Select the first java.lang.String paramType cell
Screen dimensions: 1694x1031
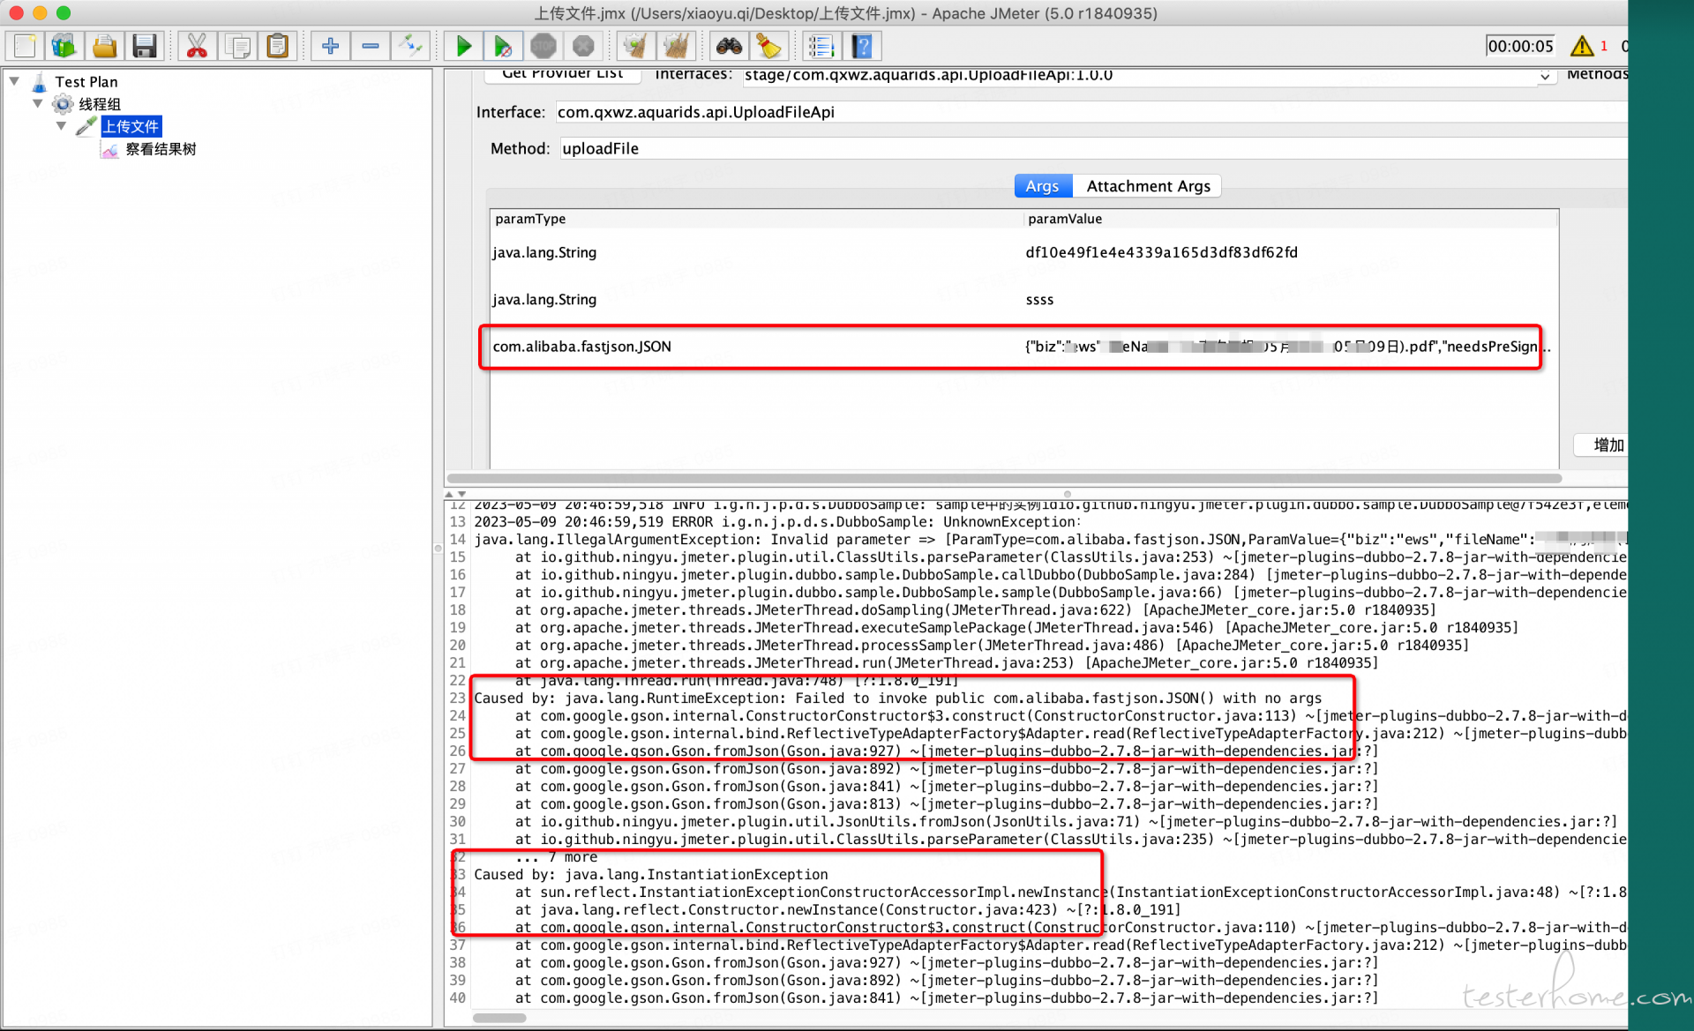click(x=757, y=252)
